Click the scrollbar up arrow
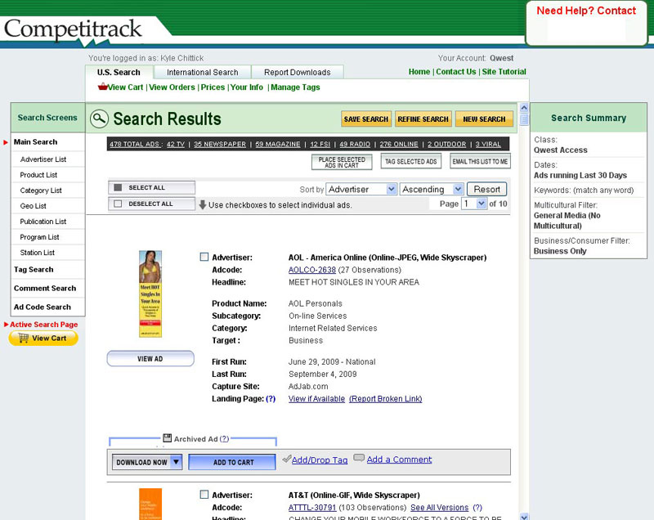This screenshot has height=520, width=654. tap(524, 108)
